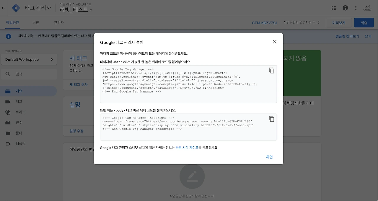Image resolution: width=378 pixels, height=201 pixels.
Task: Close the installation dialog with X
Action: pos(275,42)
